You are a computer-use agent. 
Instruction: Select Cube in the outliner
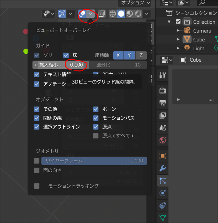199,40
